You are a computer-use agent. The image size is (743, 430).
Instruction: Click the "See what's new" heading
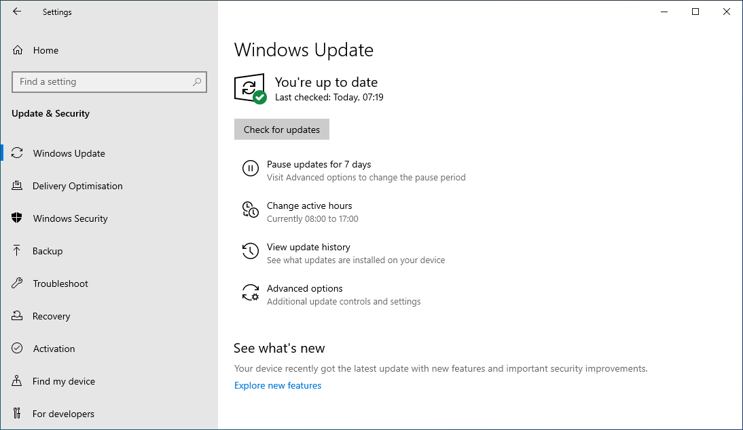click(279, 349)
